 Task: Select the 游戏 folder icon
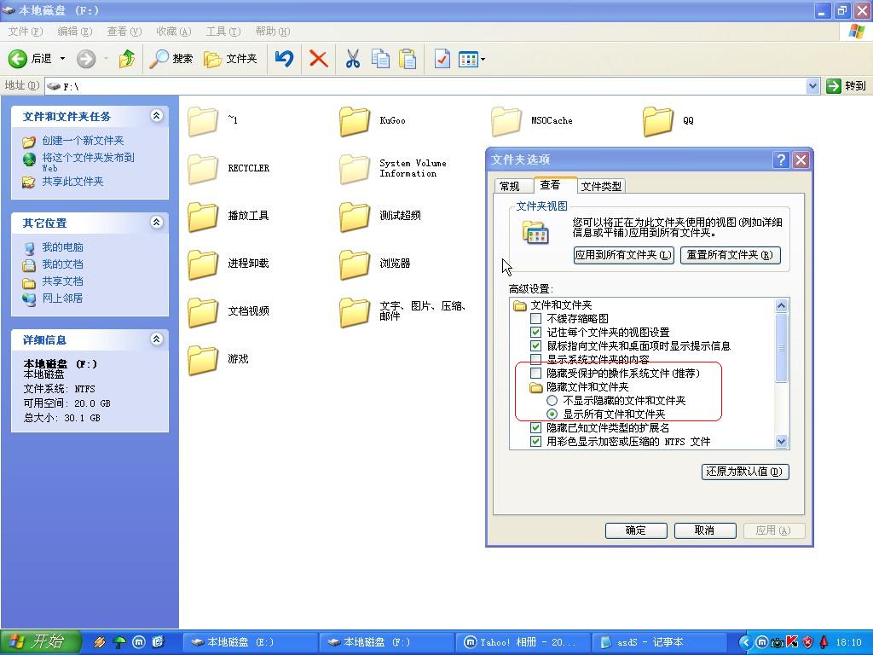point(203,359)
